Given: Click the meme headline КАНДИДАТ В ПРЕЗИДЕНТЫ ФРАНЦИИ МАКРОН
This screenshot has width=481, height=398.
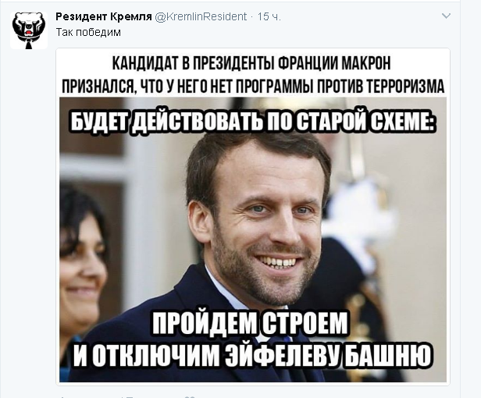Looking at the screenshot, I should pyautogui.click(x=251, y=63).
